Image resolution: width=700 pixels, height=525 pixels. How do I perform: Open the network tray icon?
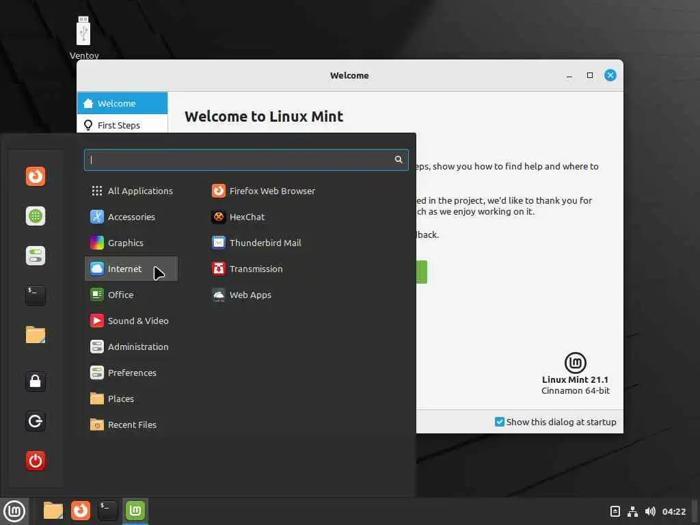click(632, 511)
